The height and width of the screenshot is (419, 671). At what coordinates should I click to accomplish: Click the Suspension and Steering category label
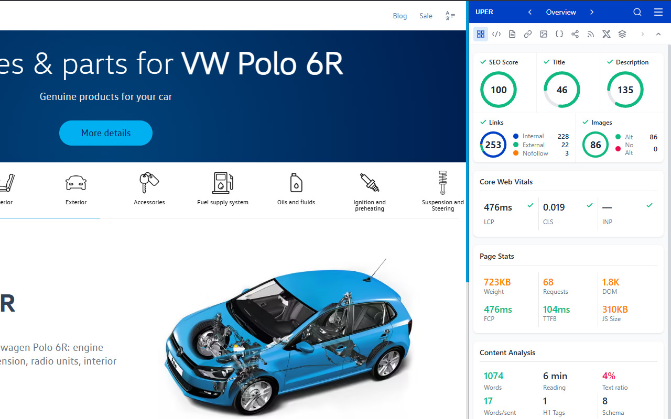[x=443, y=205]
